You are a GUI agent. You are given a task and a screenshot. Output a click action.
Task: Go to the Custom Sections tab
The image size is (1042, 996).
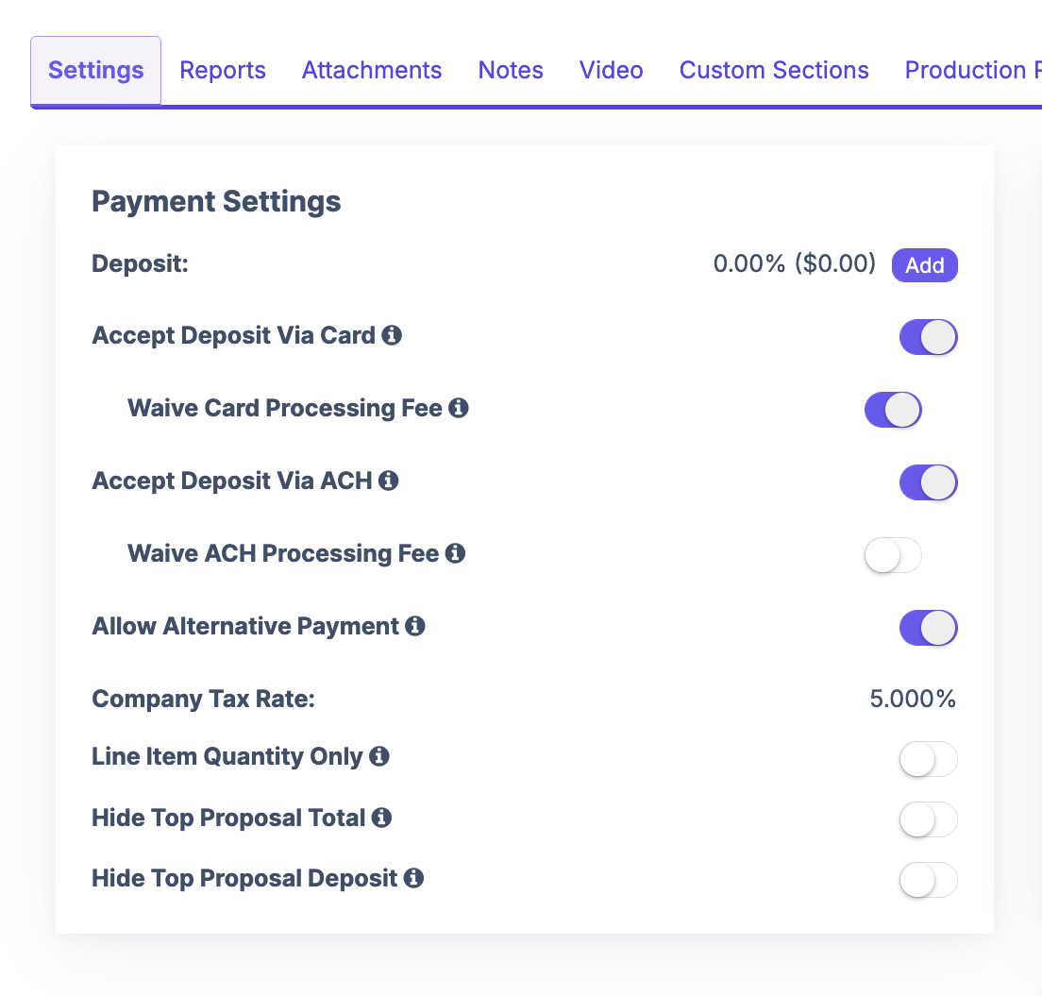click(x=774, y=71)
